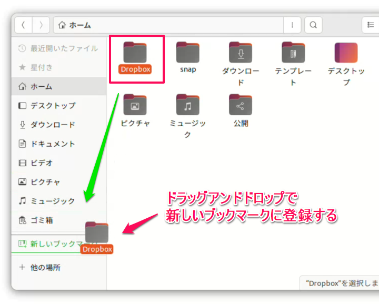Click the 公開 folder name label

(241, 123)
